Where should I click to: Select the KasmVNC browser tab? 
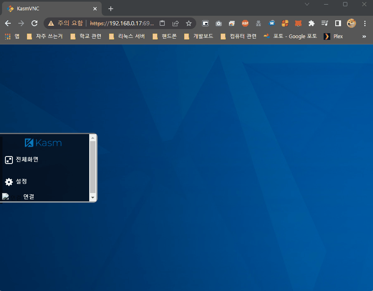tap(52, 9)
